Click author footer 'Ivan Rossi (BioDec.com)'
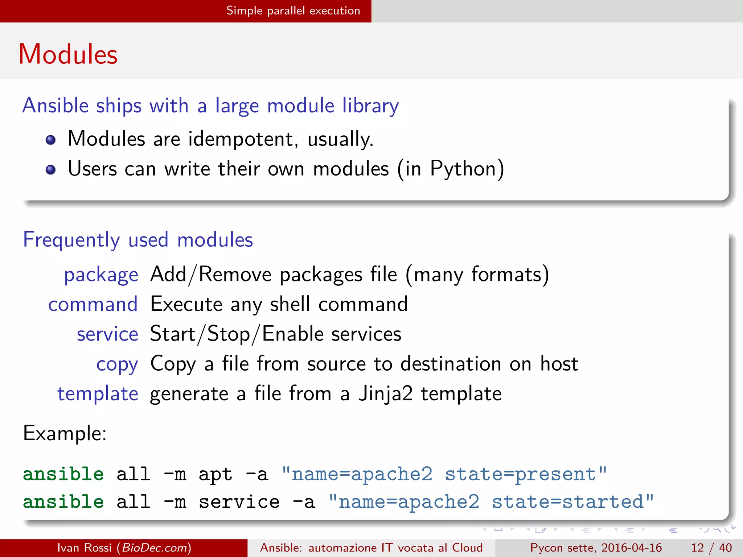This screenshot has height=557, width=743. (124, 548)
